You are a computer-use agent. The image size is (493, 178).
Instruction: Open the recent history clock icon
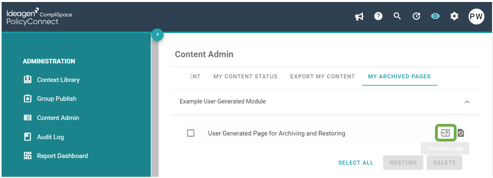(416, 16)
